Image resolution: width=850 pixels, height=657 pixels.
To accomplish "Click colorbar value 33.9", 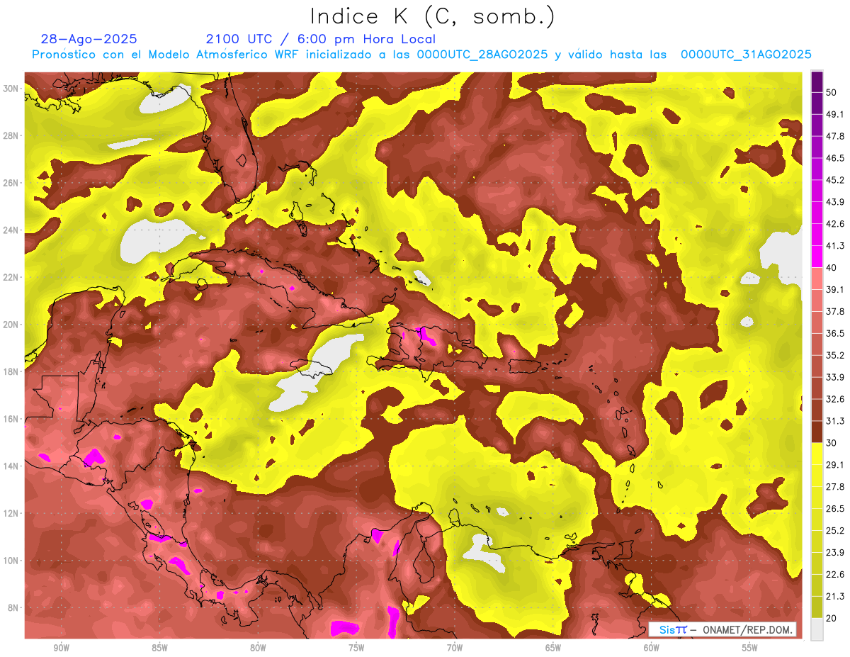I will [834, 377].
